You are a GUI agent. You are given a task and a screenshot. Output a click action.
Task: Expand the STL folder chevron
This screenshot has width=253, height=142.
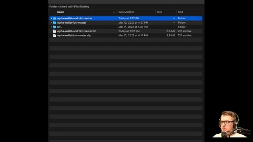pyautogui.click(x=51, y=27)
